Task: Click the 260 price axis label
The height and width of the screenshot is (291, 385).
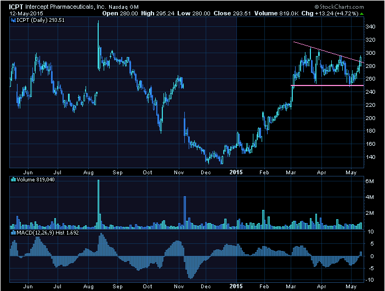Action: point(371,79)
